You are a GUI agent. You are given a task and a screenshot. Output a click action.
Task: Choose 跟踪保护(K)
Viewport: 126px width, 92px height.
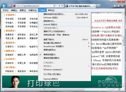(65, 21)
